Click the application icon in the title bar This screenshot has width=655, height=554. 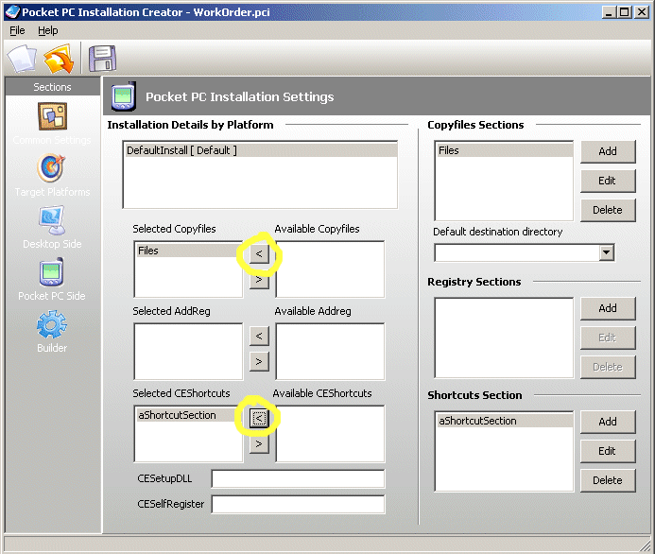click(x=12, y=11)
